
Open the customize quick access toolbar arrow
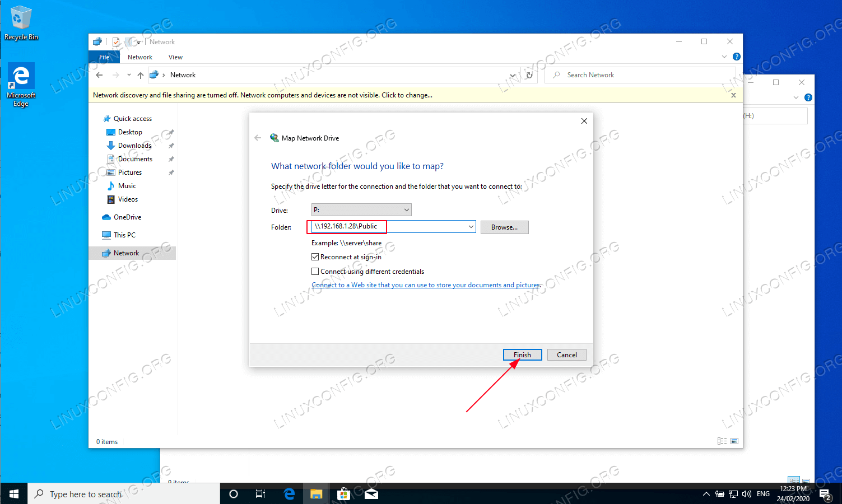point(138,42)
